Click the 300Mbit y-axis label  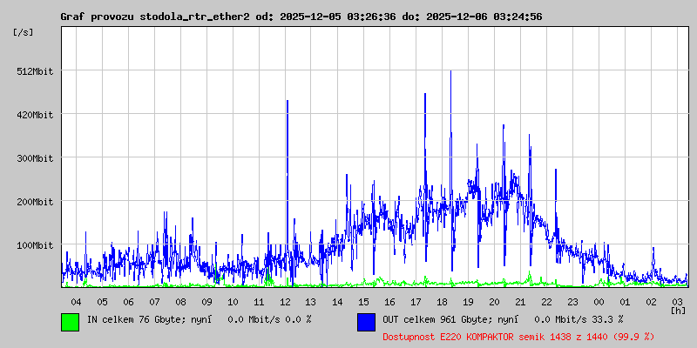(35, 158)
